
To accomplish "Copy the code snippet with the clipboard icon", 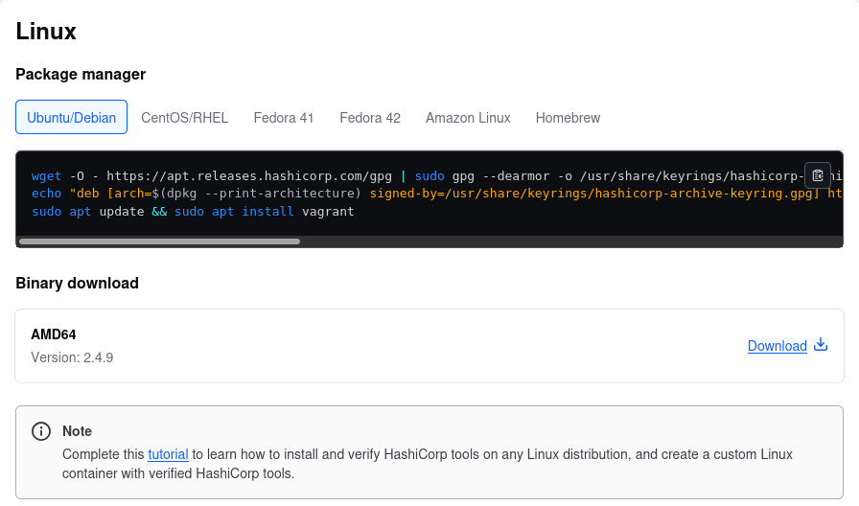I will [x=818, y=175].
